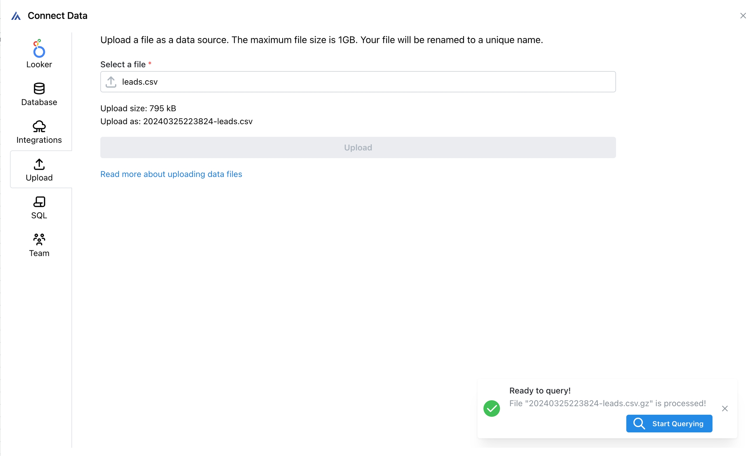755x456 pixels.
Task: Dismiss the "Ready to query!" notification
Action: click(x=725, y=408)
